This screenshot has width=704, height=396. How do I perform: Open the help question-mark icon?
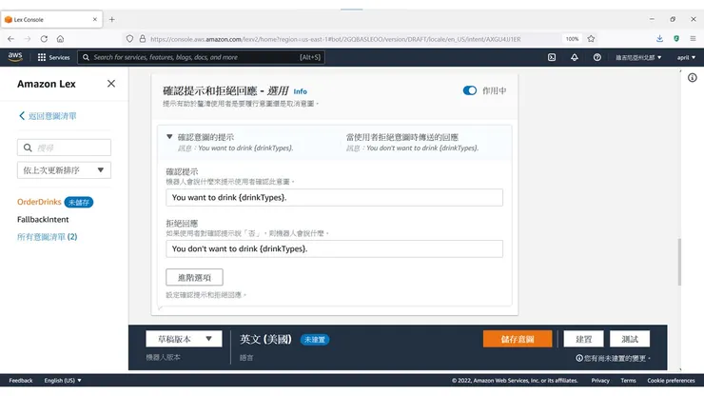[597, 57]
